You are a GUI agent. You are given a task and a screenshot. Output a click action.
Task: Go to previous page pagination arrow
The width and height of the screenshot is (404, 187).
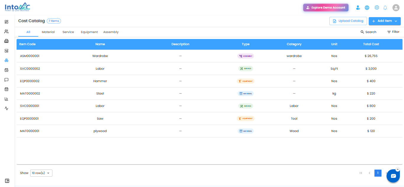pyautogui.click(x=369, y=173)
